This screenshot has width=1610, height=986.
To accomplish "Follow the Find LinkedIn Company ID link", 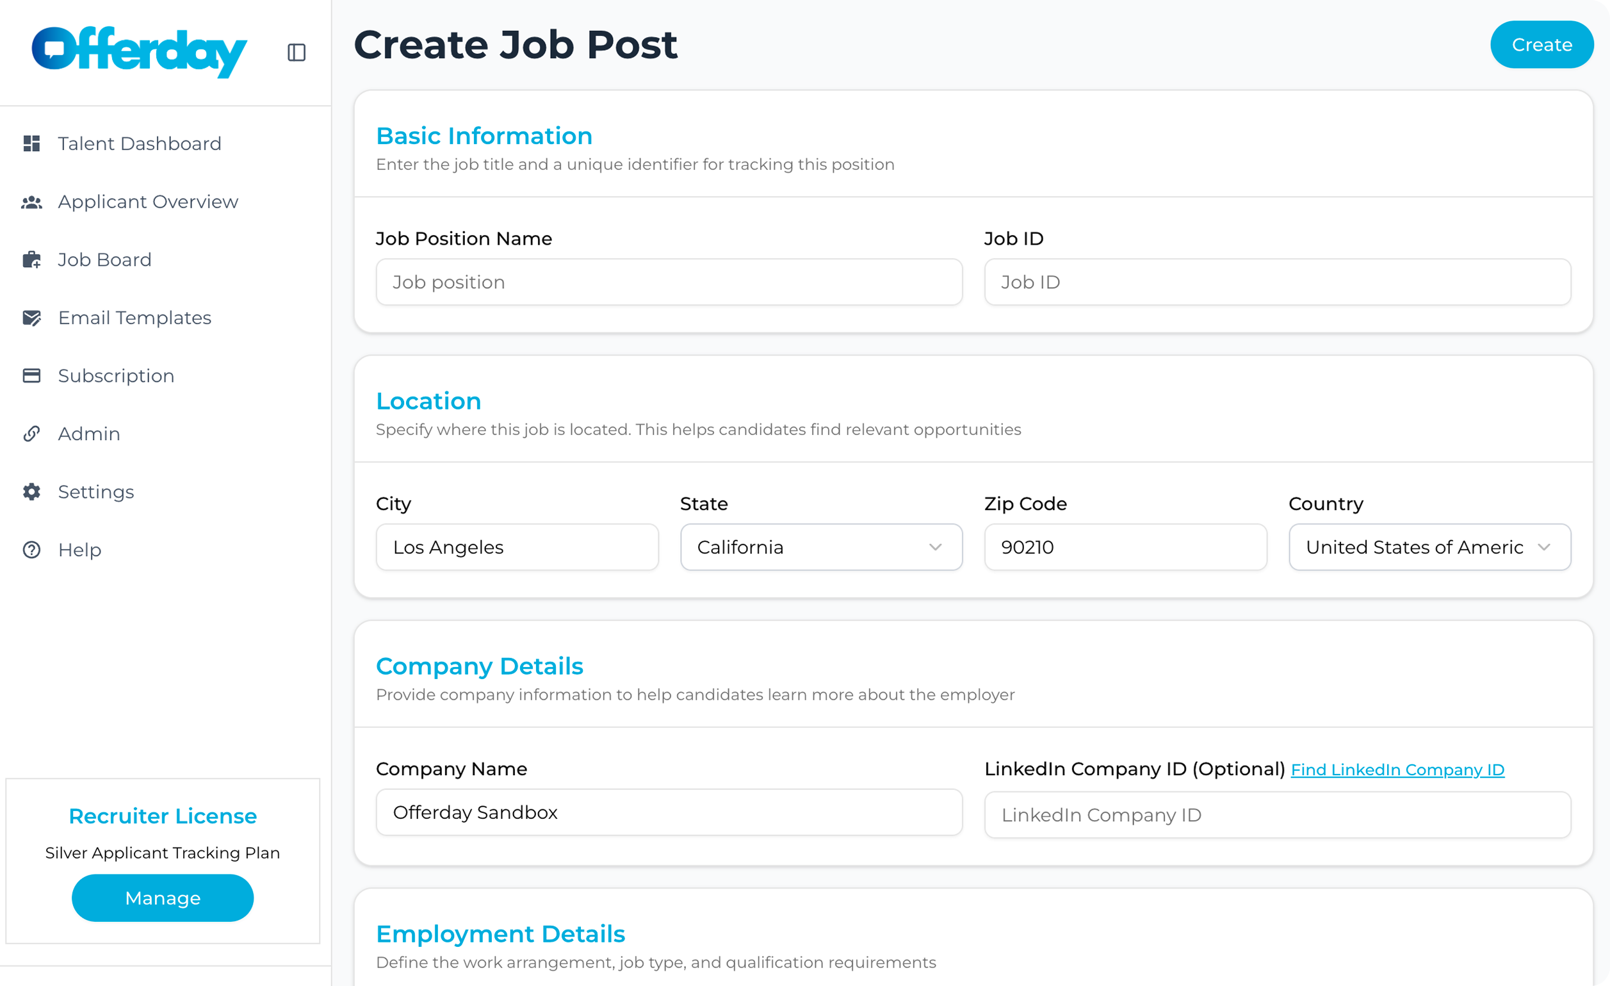I will click(x=1397, y=769).
